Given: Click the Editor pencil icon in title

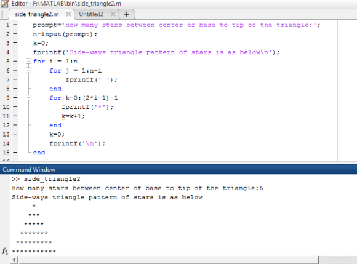Looking at the screenshot, I should tap(4, 4).
